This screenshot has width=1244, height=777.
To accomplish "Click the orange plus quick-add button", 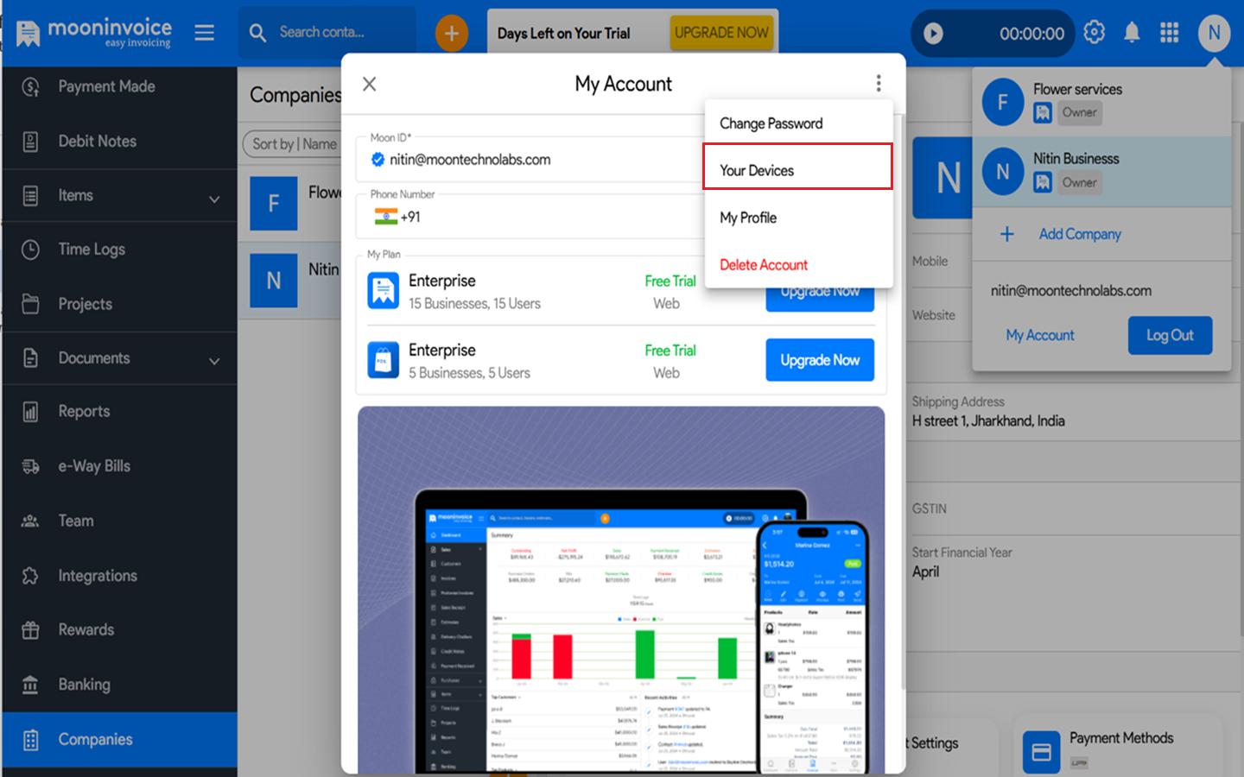I will [x=451, y=34].
